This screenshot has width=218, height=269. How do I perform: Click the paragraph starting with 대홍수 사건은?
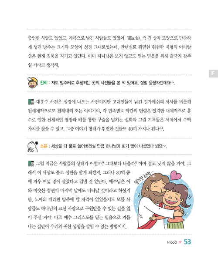pos(109,115)
